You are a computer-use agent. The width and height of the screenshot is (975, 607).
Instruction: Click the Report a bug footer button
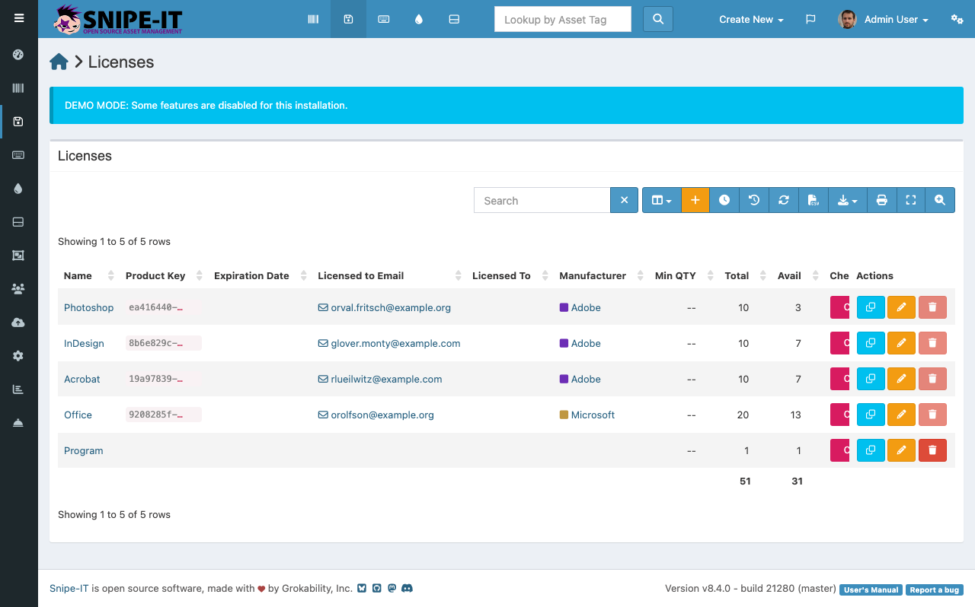(935, 590)
